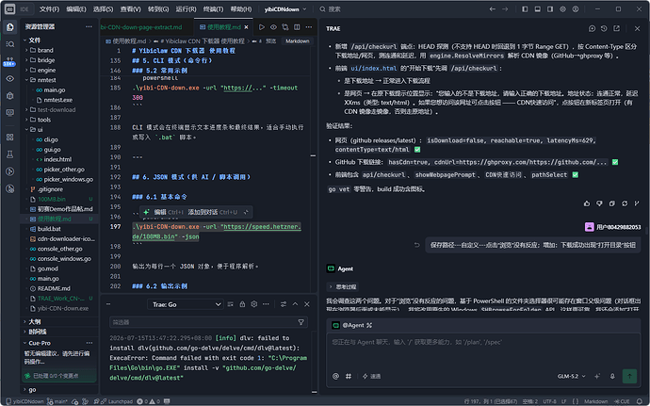Clear output list icon beside Trae: Go dropdown
The height and width of the screenshot is (406, 650).
click(x=231, y=304)
